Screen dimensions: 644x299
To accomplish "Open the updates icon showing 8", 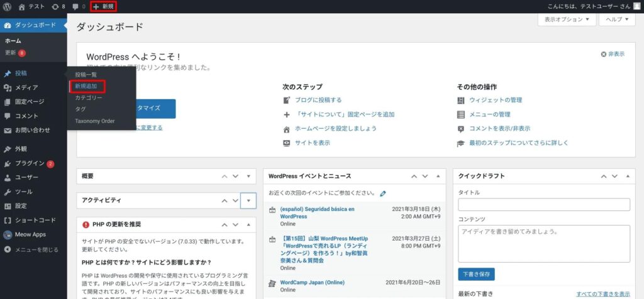I will (x=58, y=6).
